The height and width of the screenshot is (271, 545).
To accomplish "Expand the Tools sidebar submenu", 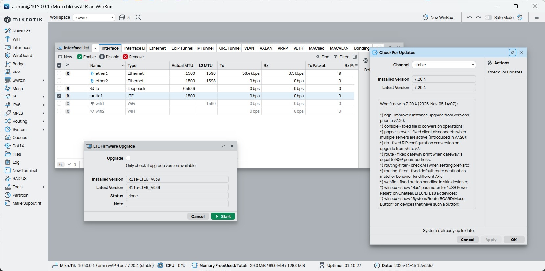I will pyautogui.click(x=43, y=187).
